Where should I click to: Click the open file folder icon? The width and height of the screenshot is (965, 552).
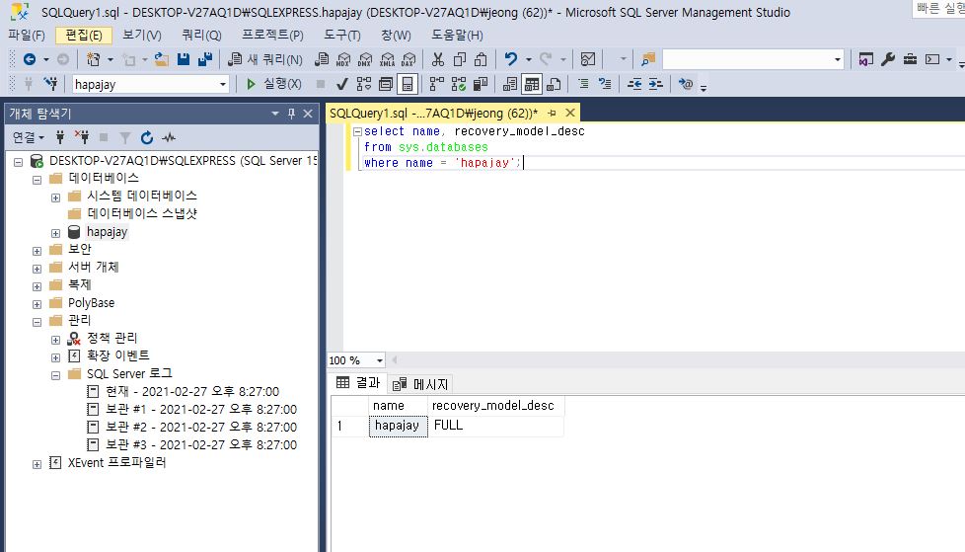click(161, 59)
